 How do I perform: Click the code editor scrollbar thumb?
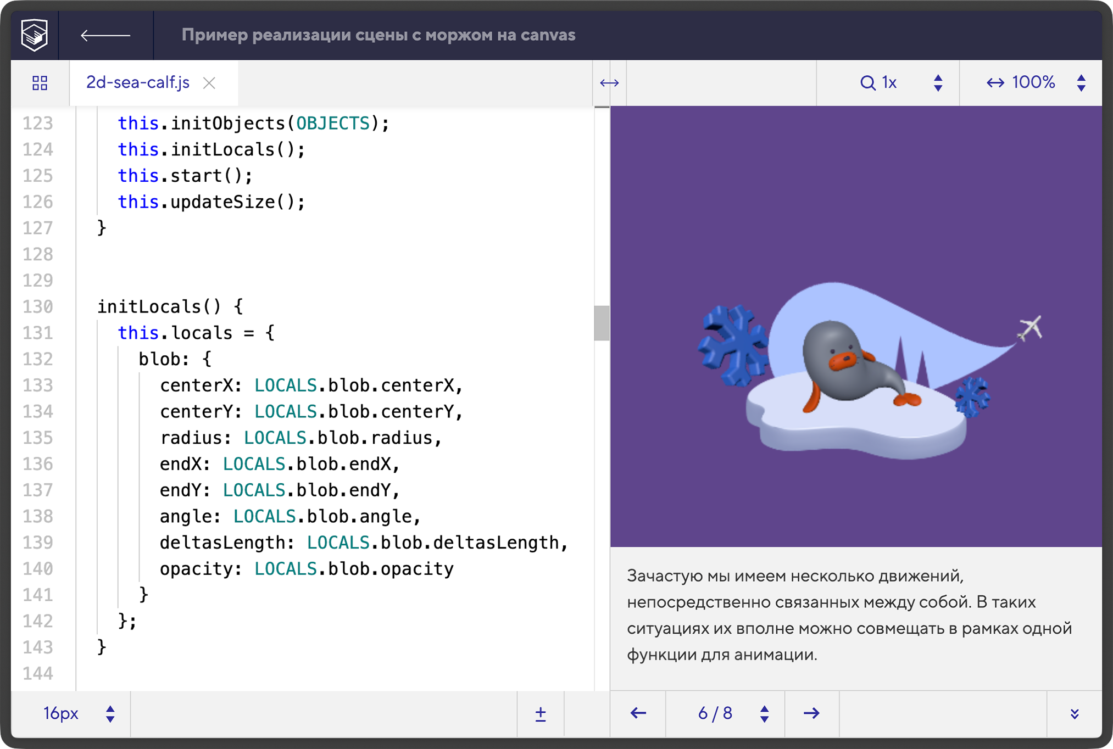click(x=602, y=323)
